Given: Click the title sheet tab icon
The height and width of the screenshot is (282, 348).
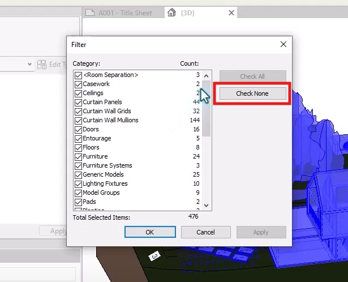Looking at the screenshot, I should (90, 12).
